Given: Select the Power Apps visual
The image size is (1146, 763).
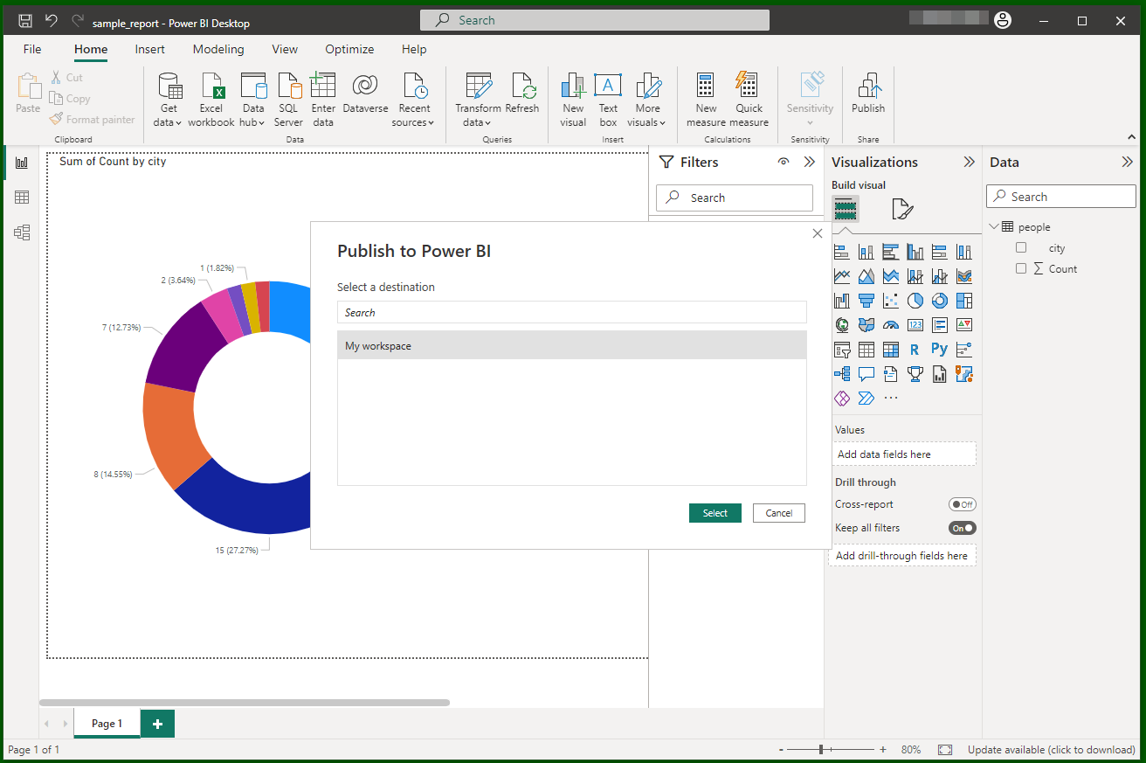Looking at the screenshot, I should 842,399.
